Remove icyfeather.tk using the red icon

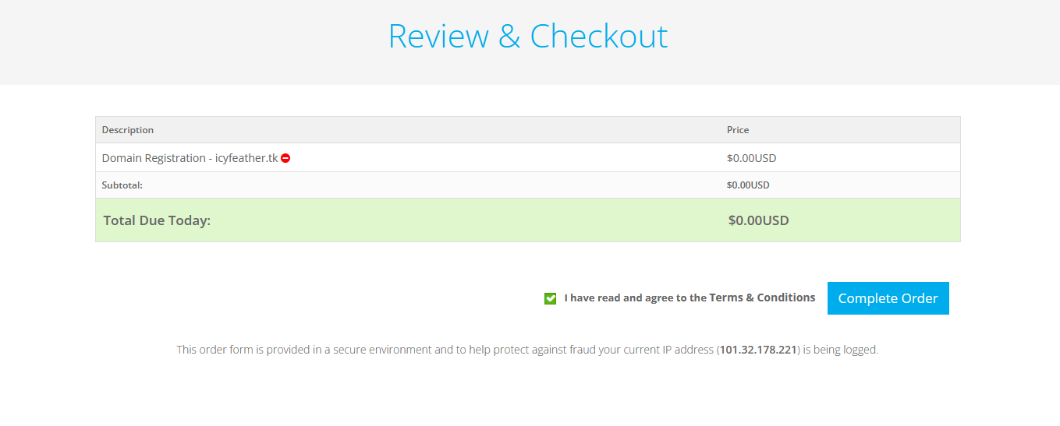[x=285, y=158]
